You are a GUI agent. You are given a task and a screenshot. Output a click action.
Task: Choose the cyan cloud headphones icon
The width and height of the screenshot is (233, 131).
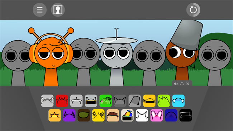click(178, 101)
